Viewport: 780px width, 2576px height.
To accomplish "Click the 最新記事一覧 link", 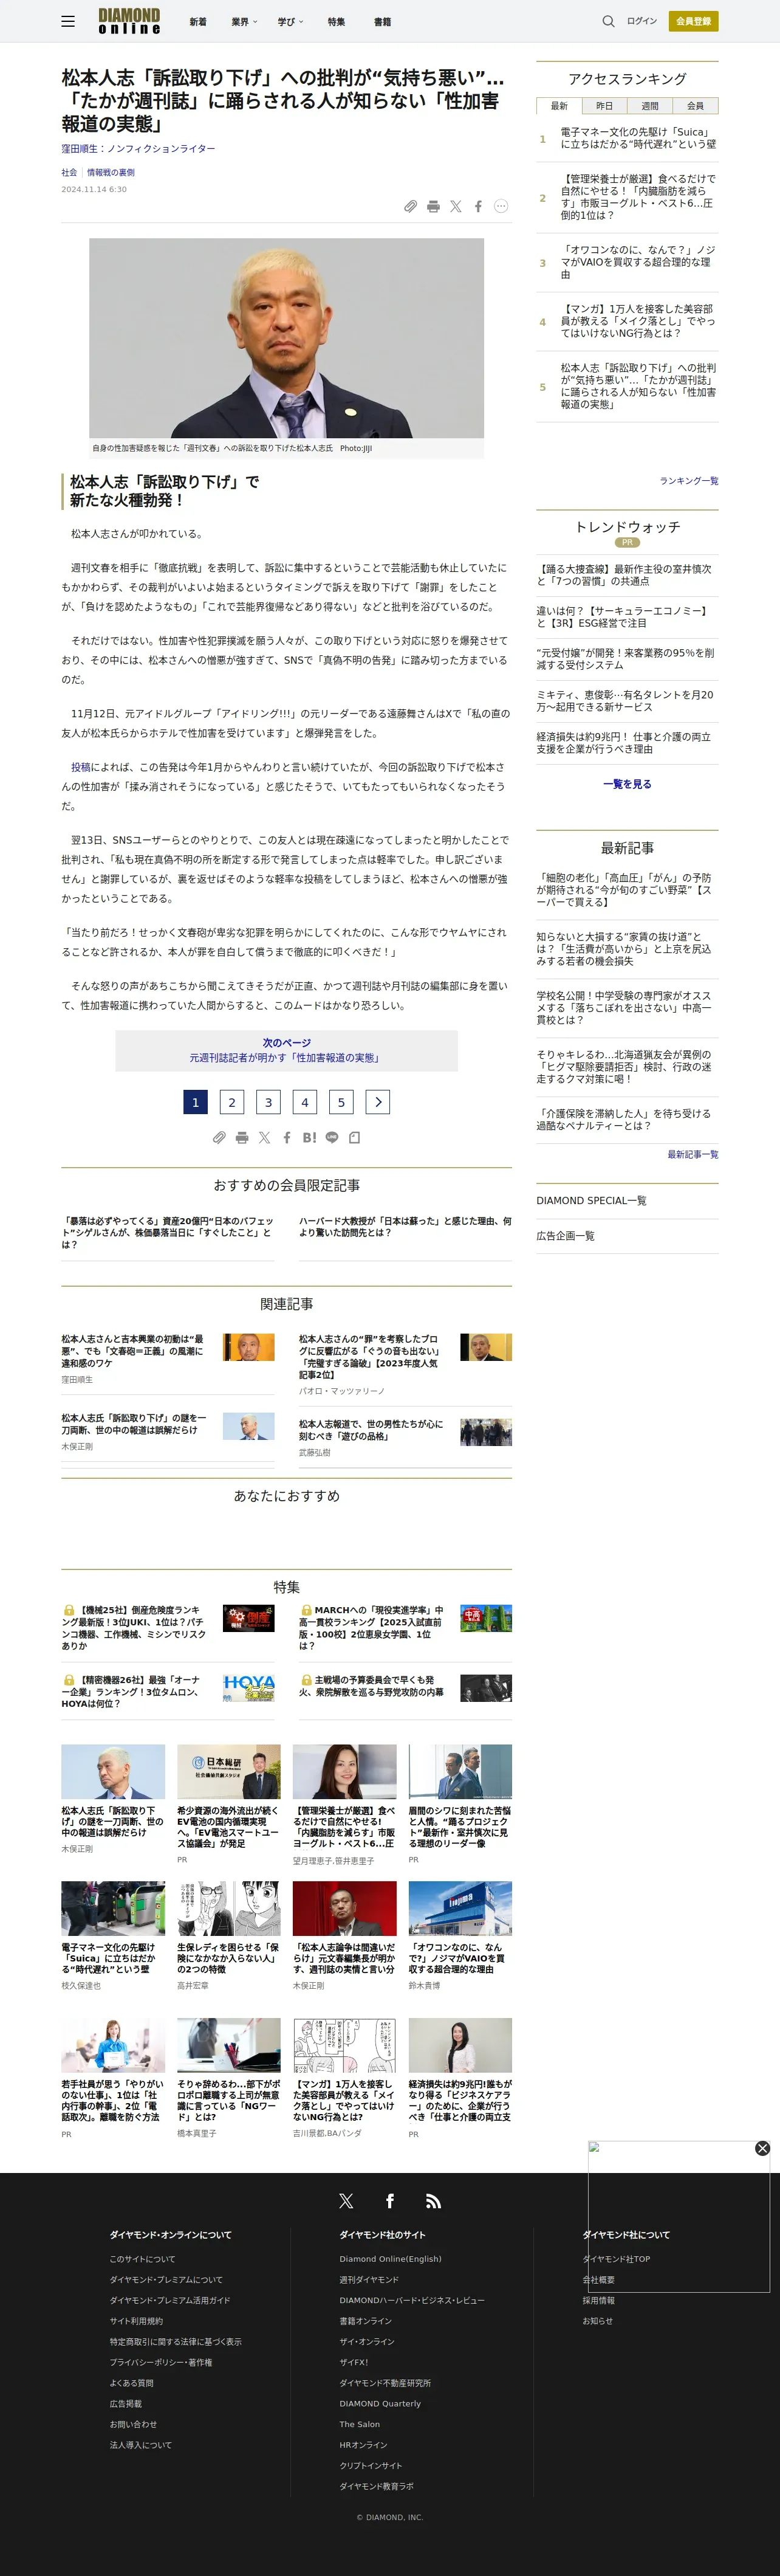I will tap(692, 1154).
